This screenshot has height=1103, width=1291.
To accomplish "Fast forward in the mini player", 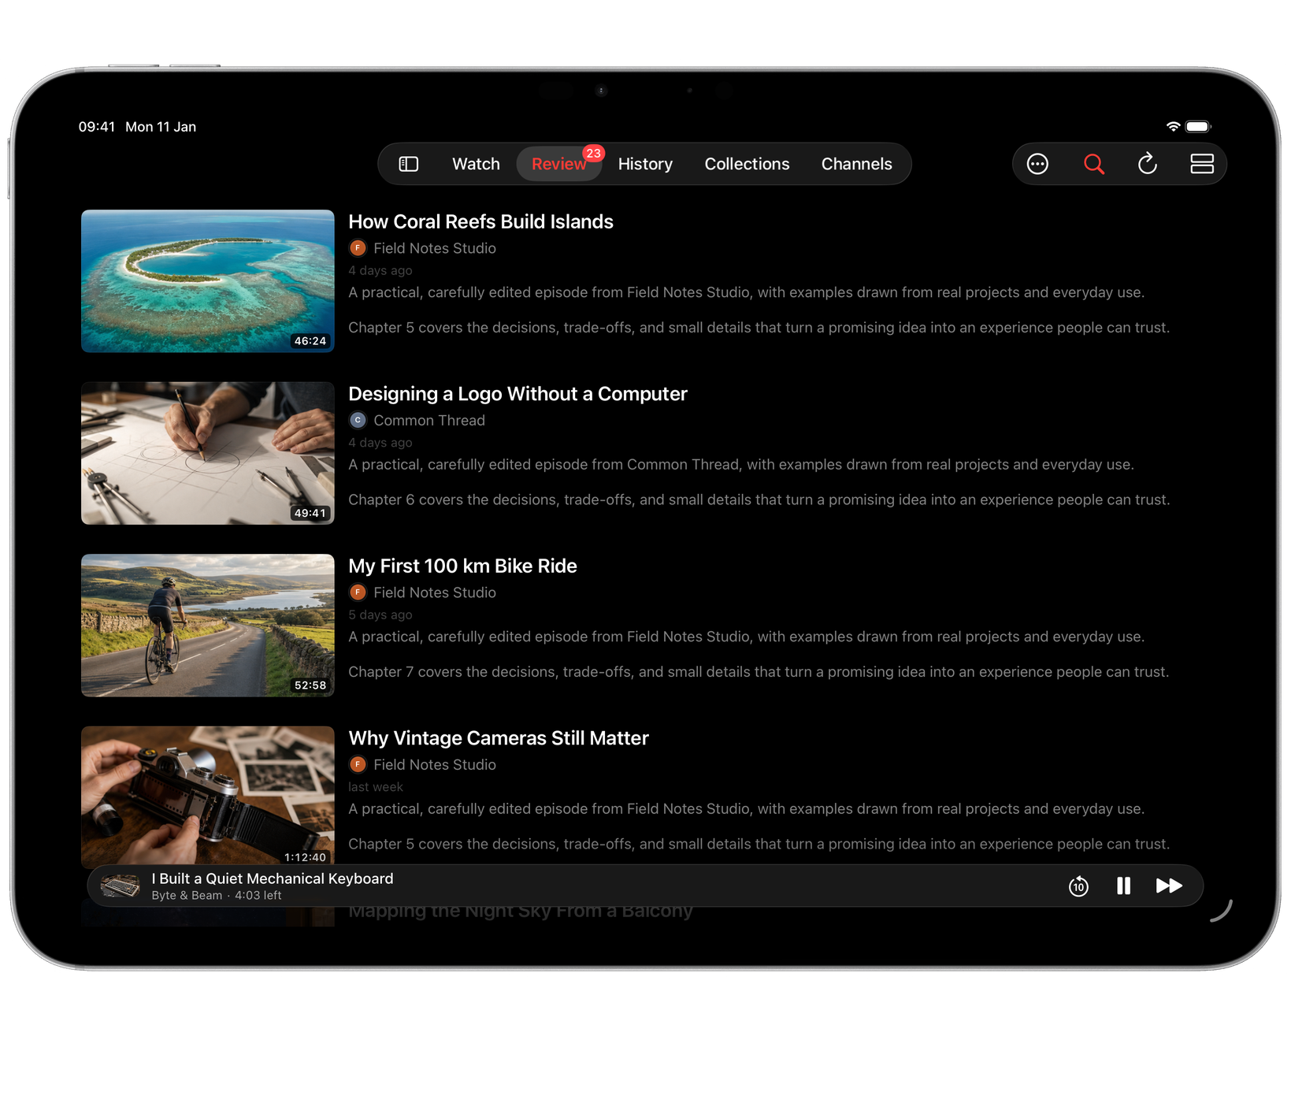I will coord(1169,886).
